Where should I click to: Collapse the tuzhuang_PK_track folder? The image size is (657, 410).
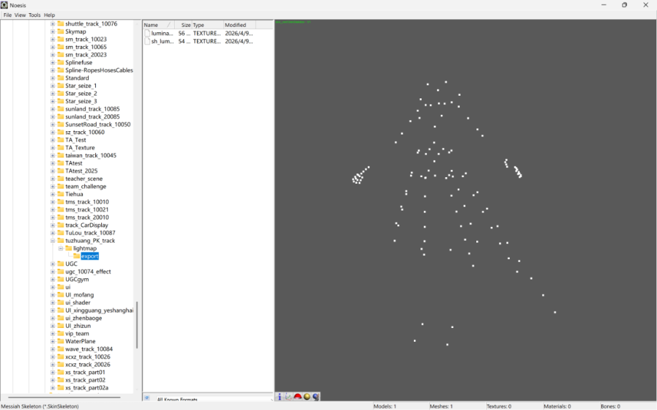click(x=53, y=241)
